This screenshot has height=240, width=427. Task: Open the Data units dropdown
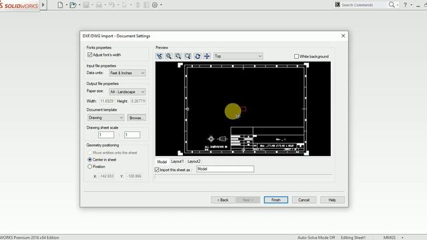[x=127, y=73]
